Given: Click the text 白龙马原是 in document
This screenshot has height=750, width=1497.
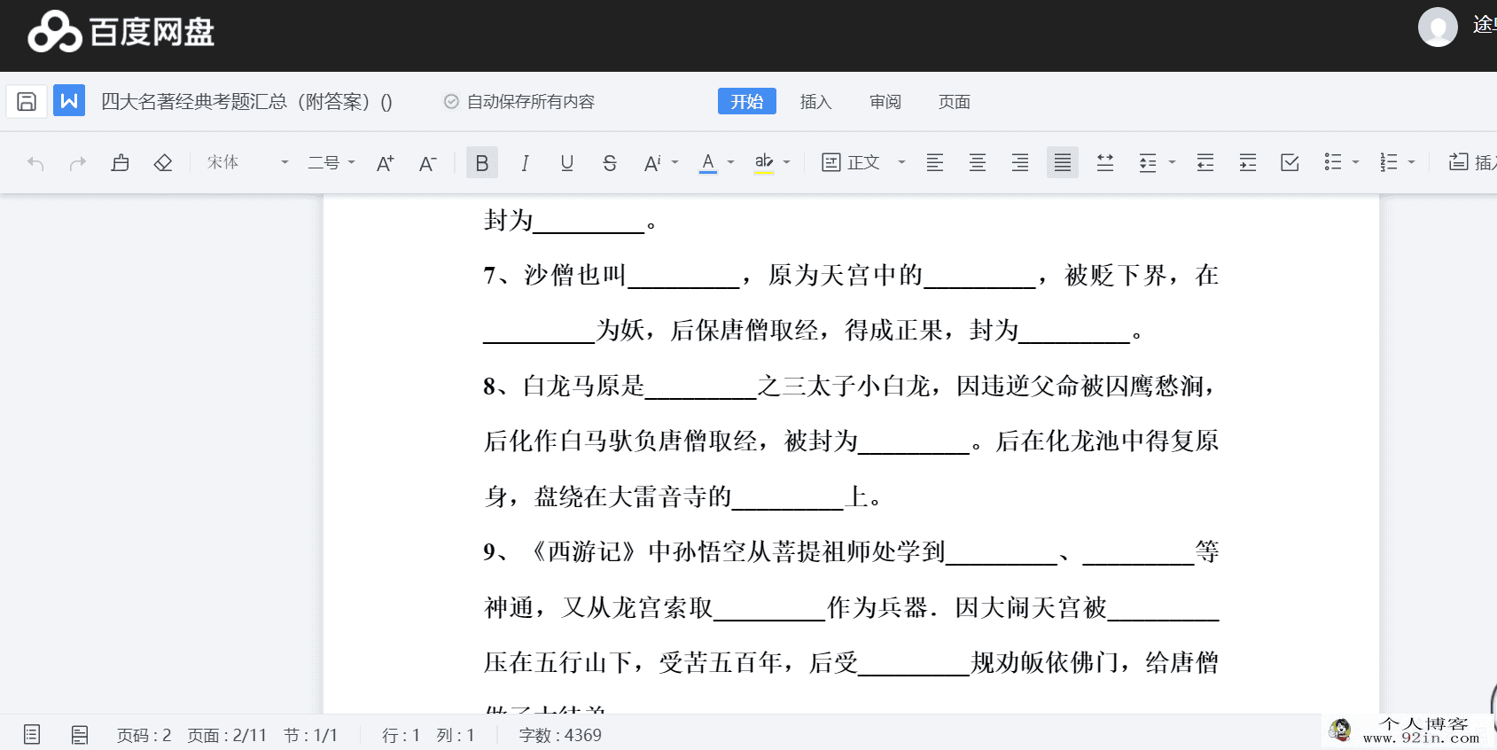Looking at the screenshot, I should 583,387.
